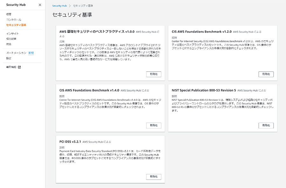Click the 説明 label in the PCI DSS card
Screen dimensions: 286x188
(x=62, y=148)
